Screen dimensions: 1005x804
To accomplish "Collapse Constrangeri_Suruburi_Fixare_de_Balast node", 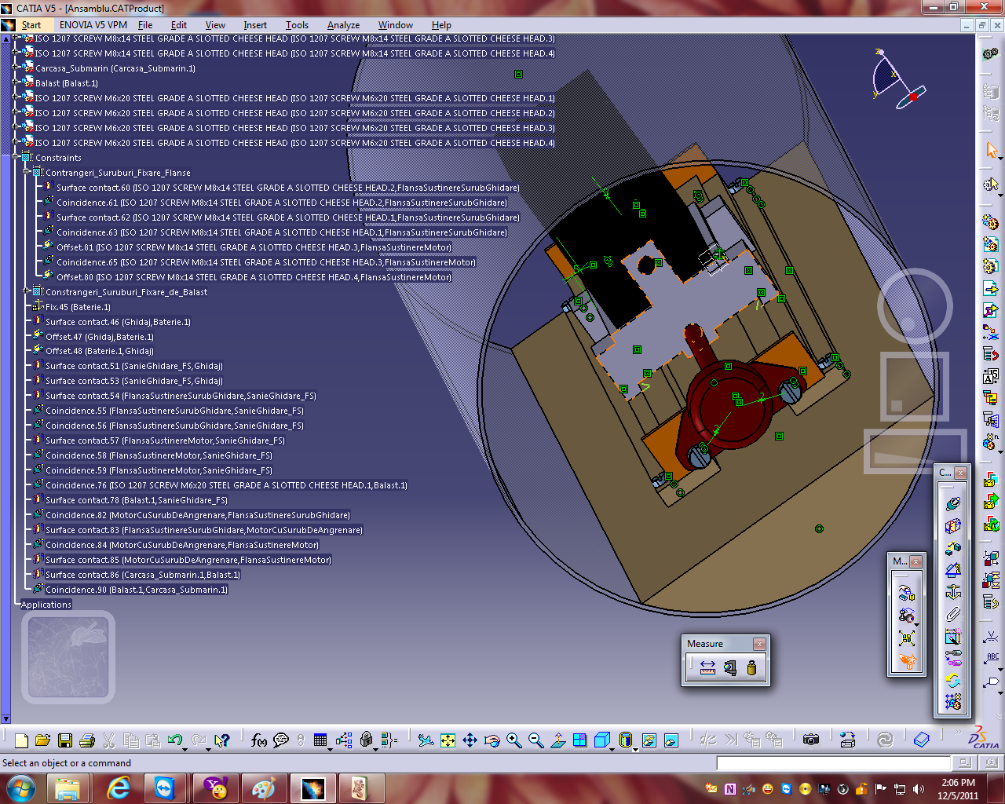I will 27,291.
